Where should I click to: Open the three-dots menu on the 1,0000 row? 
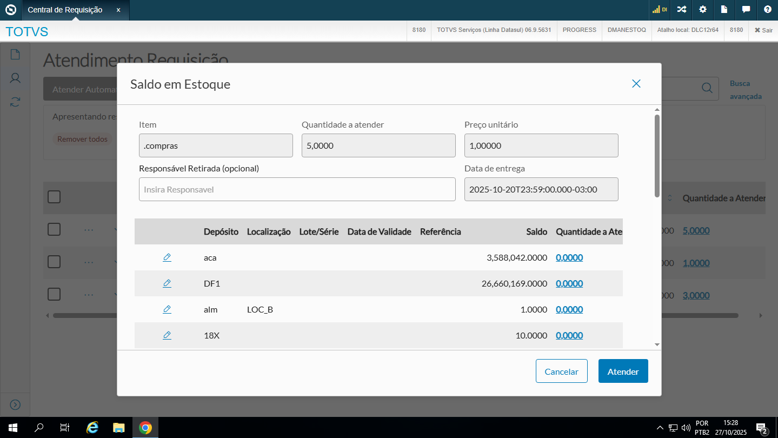(89, 262)
